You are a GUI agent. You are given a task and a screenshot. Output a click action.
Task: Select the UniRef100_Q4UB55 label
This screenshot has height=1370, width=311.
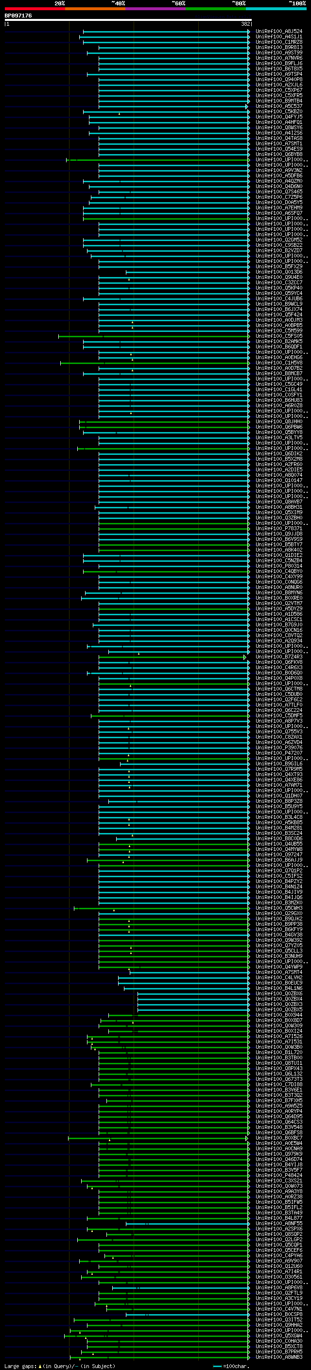279,844
